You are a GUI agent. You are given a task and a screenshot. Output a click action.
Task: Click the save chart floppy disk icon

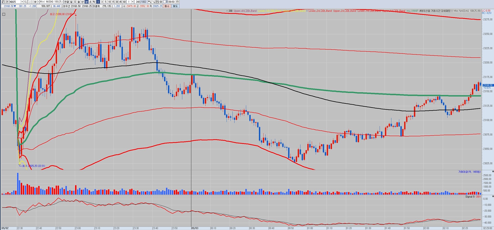[x=157, y=2]
